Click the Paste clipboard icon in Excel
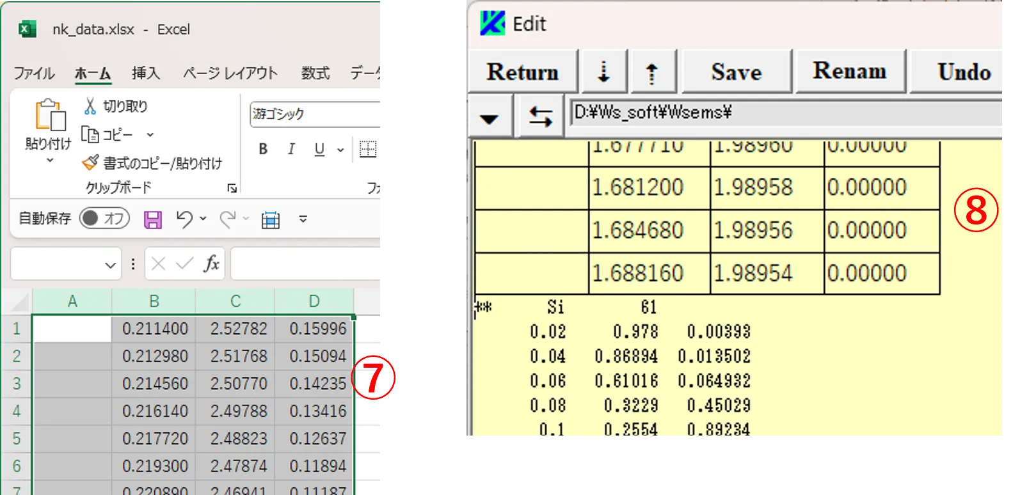Screen dimensions: 1029x495 pyautogui.click(x=50, y=115)
